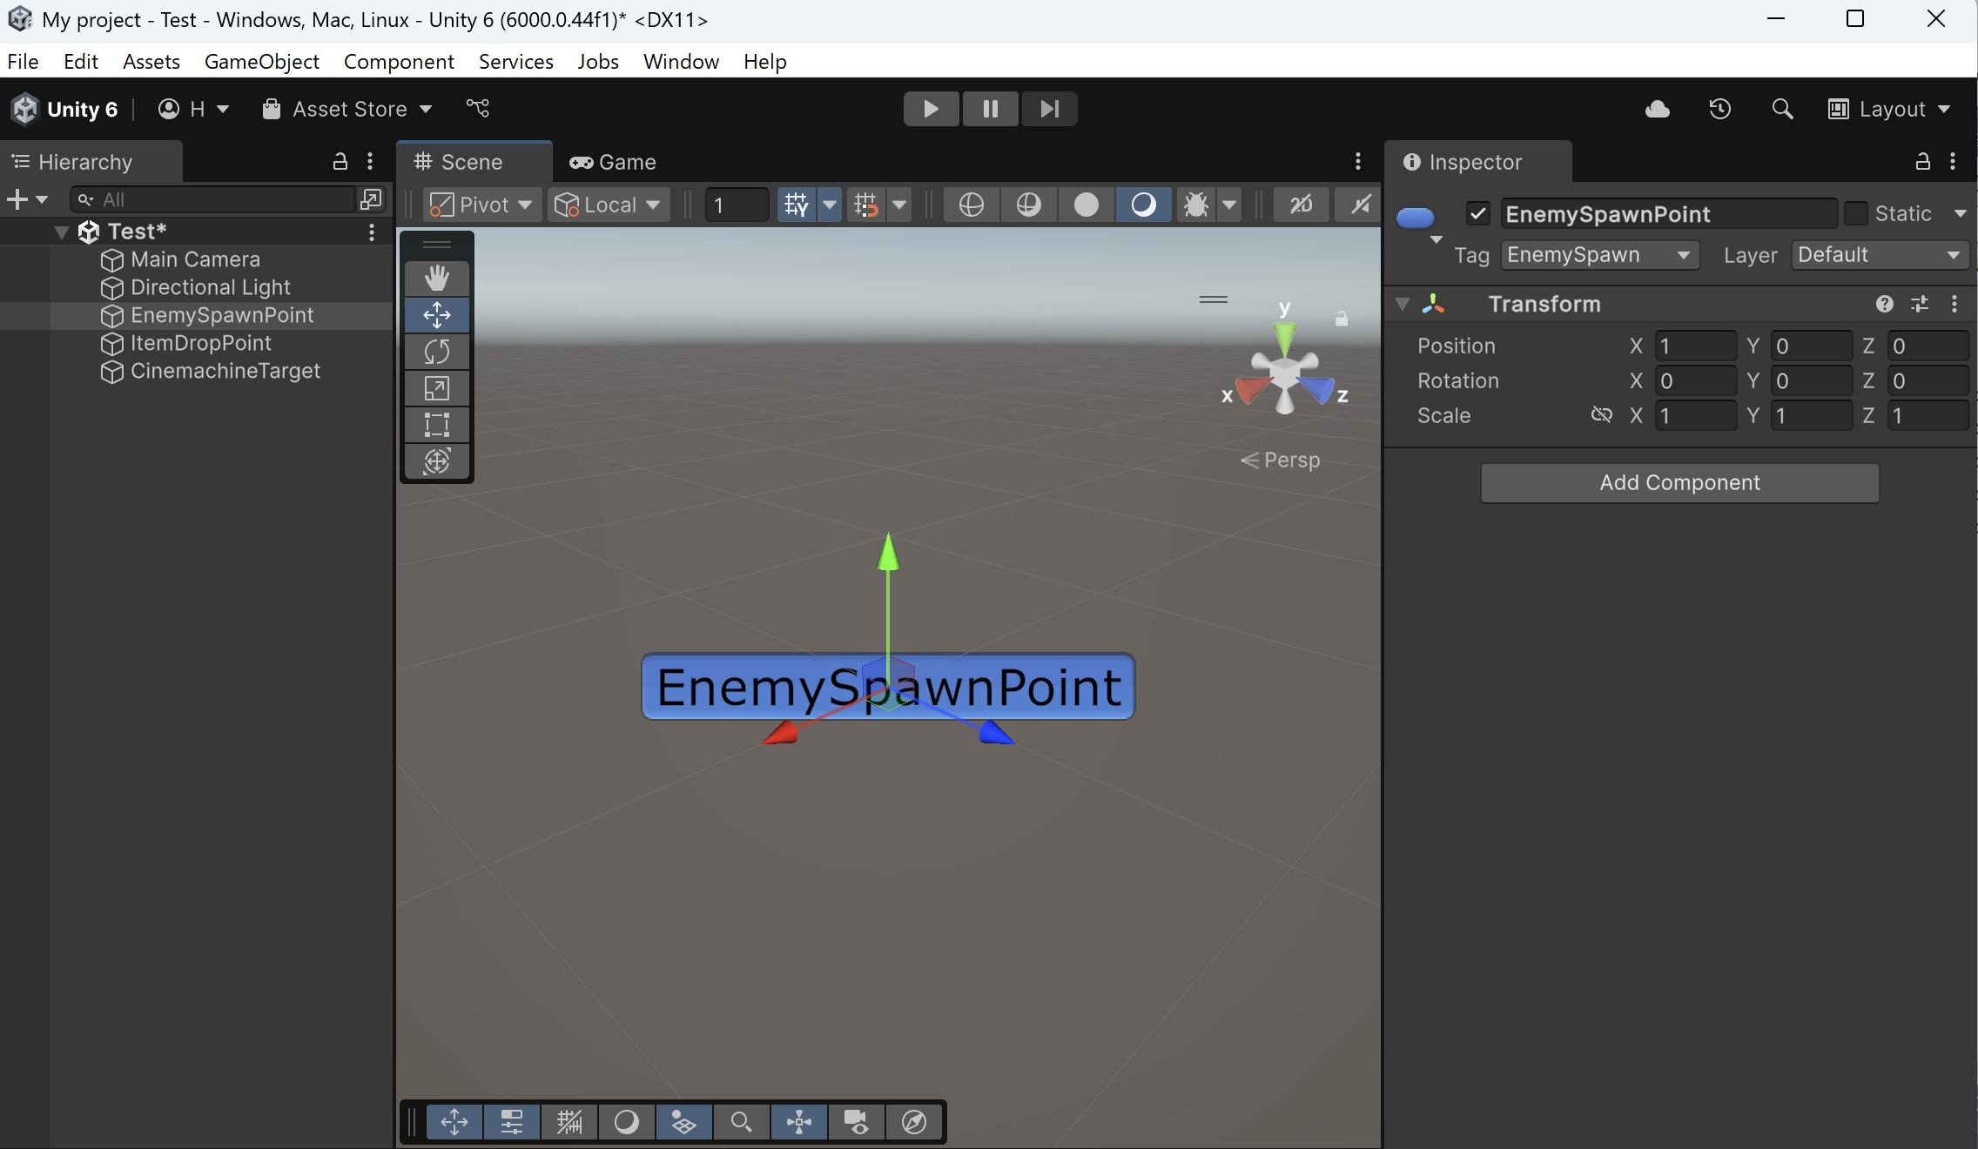Image resolution: width=1978 pixels, height=1149 pixels.
Task: Uncheck the Static checkbox in the Inspector
Action: click(x=1855, y=213)
